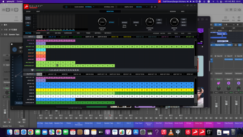Launch Google Chrome from the Dock
Screen dimensions: 243x137
tap(31, 132)
